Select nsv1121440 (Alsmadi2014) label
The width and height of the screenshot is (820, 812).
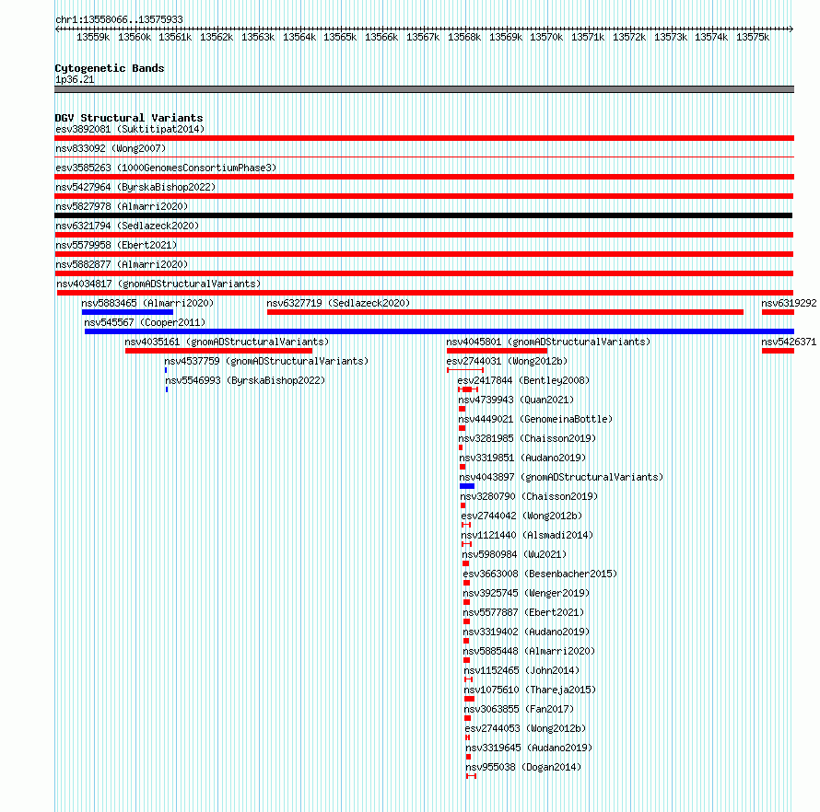point(527,535)
